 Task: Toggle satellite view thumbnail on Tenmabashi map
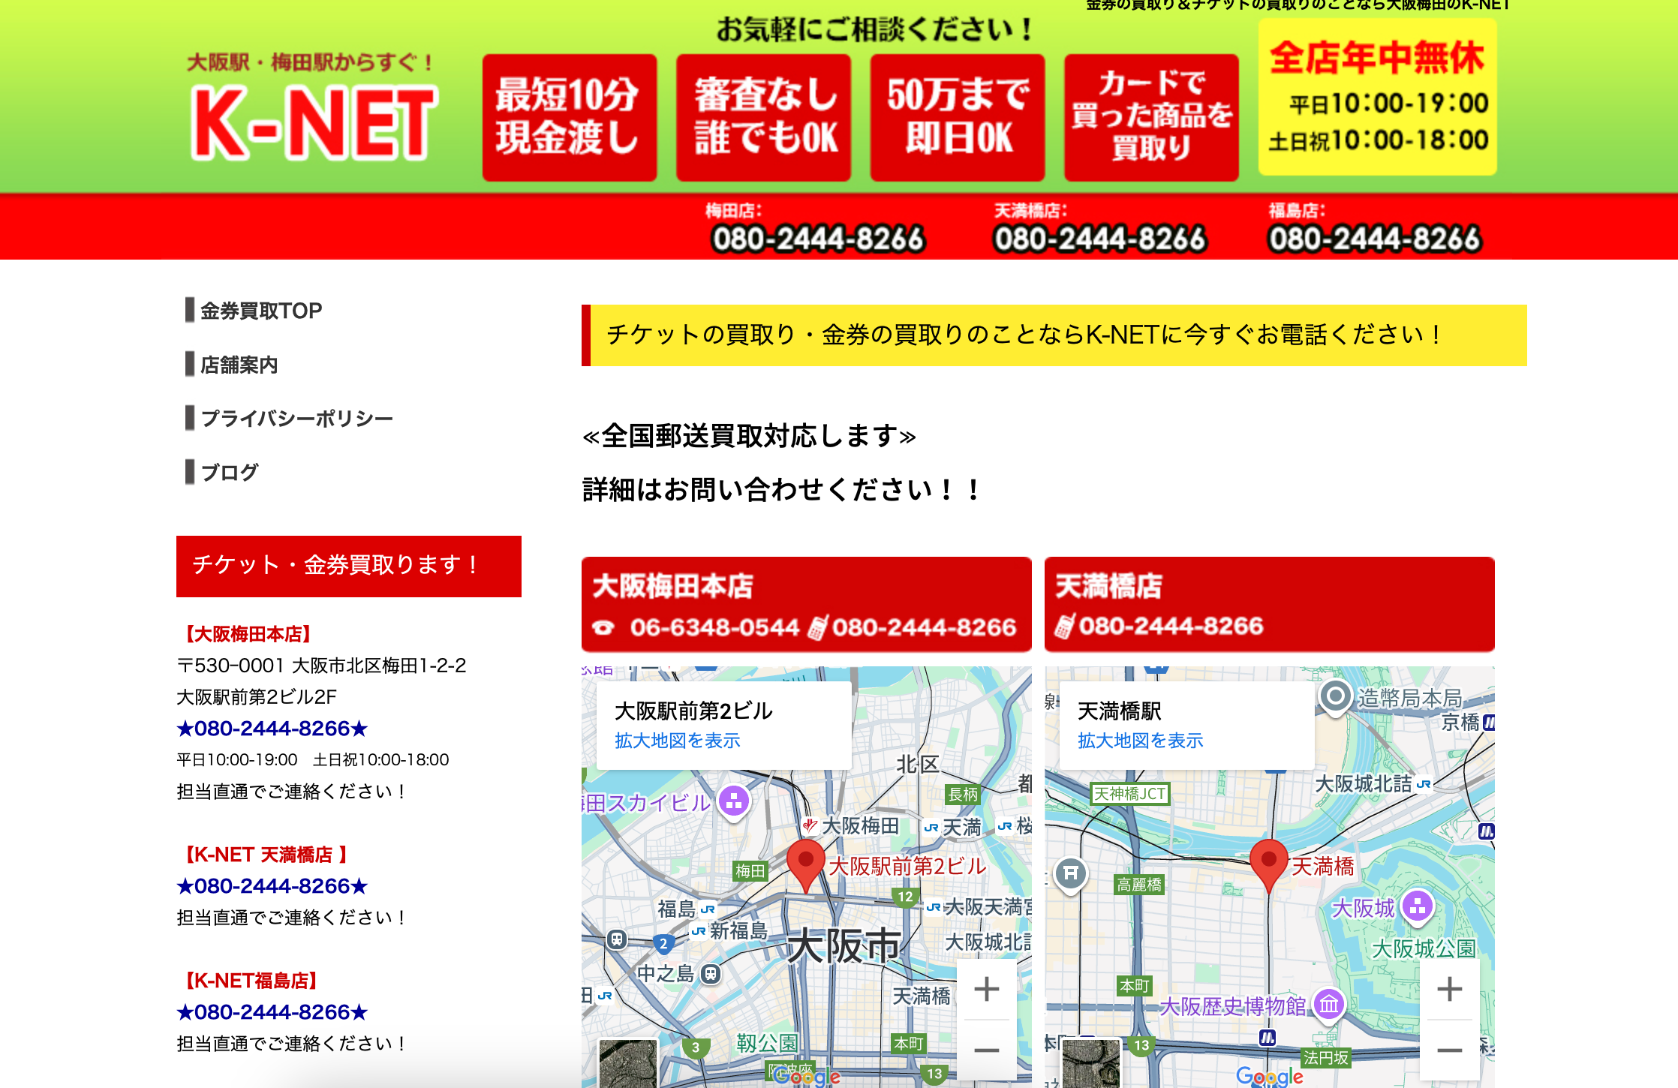coord(1091,1064)
